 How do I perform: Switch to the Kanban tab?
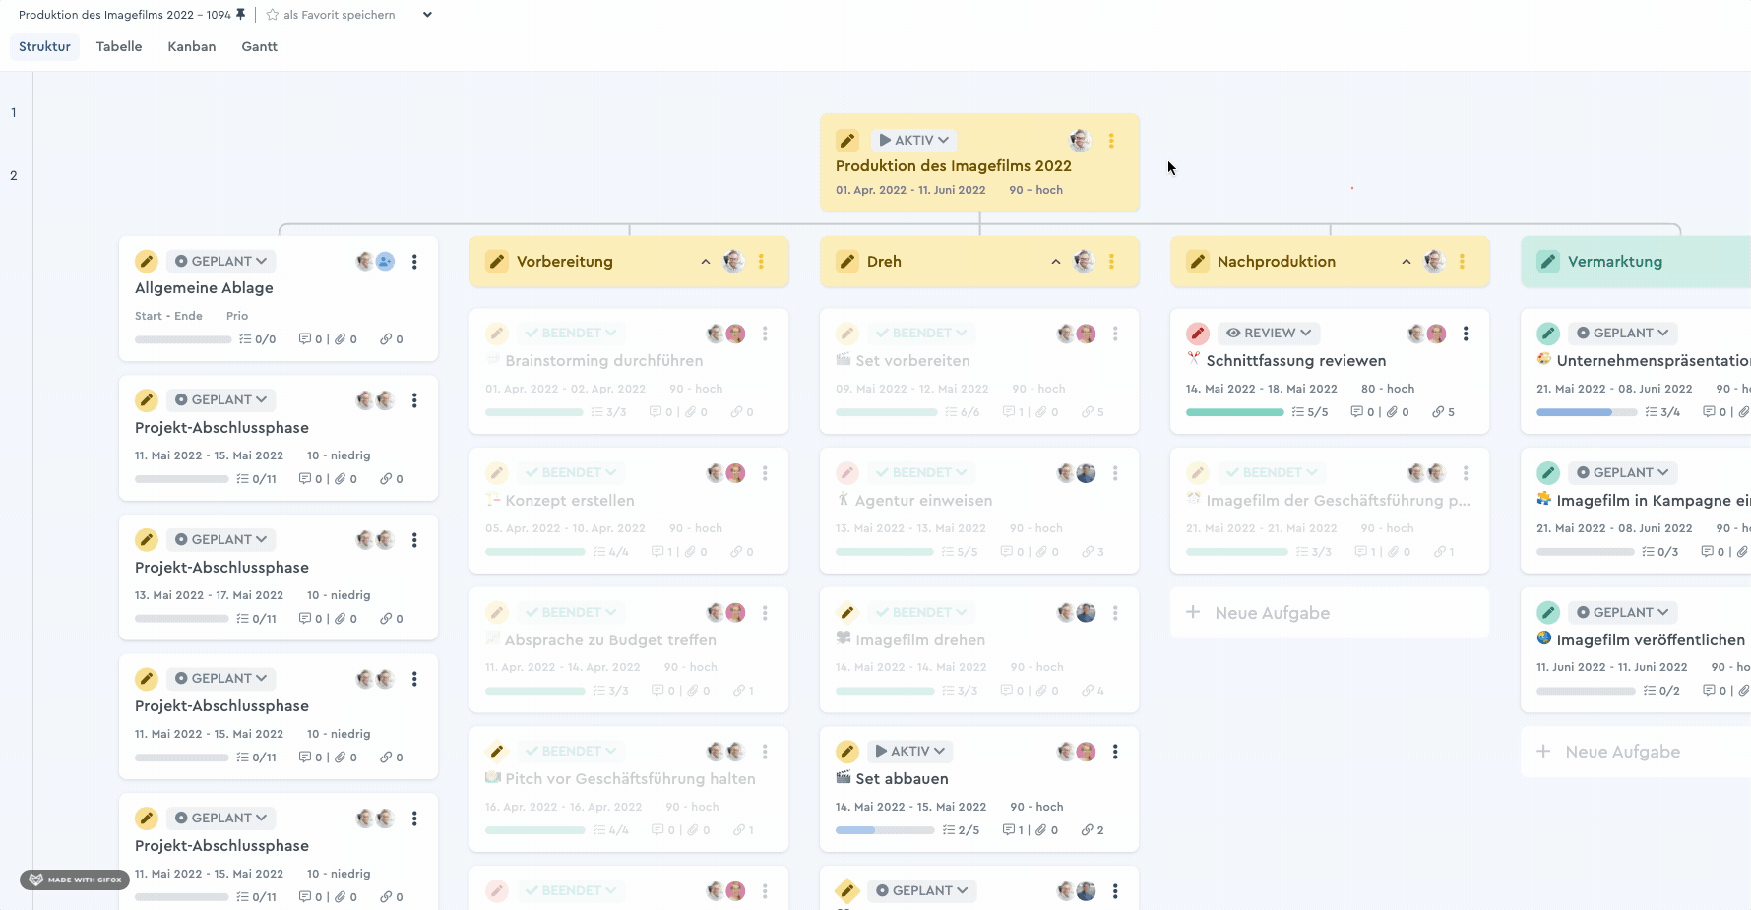pos(191,46)
